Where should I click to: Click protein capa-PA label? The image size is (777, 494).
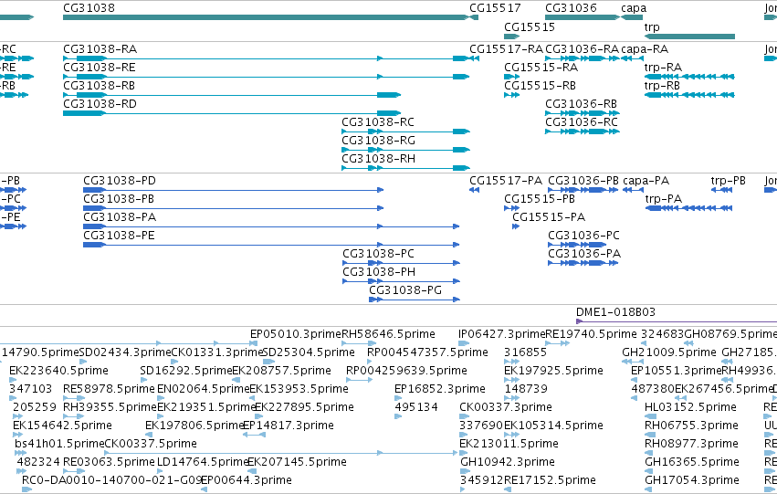[646, 181]
